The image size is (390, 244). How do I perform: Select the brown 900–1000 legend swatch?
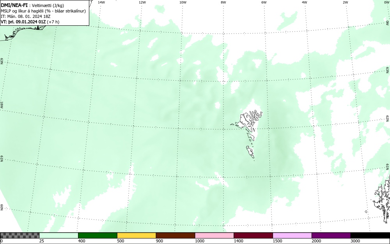click(x=175, y=235)
